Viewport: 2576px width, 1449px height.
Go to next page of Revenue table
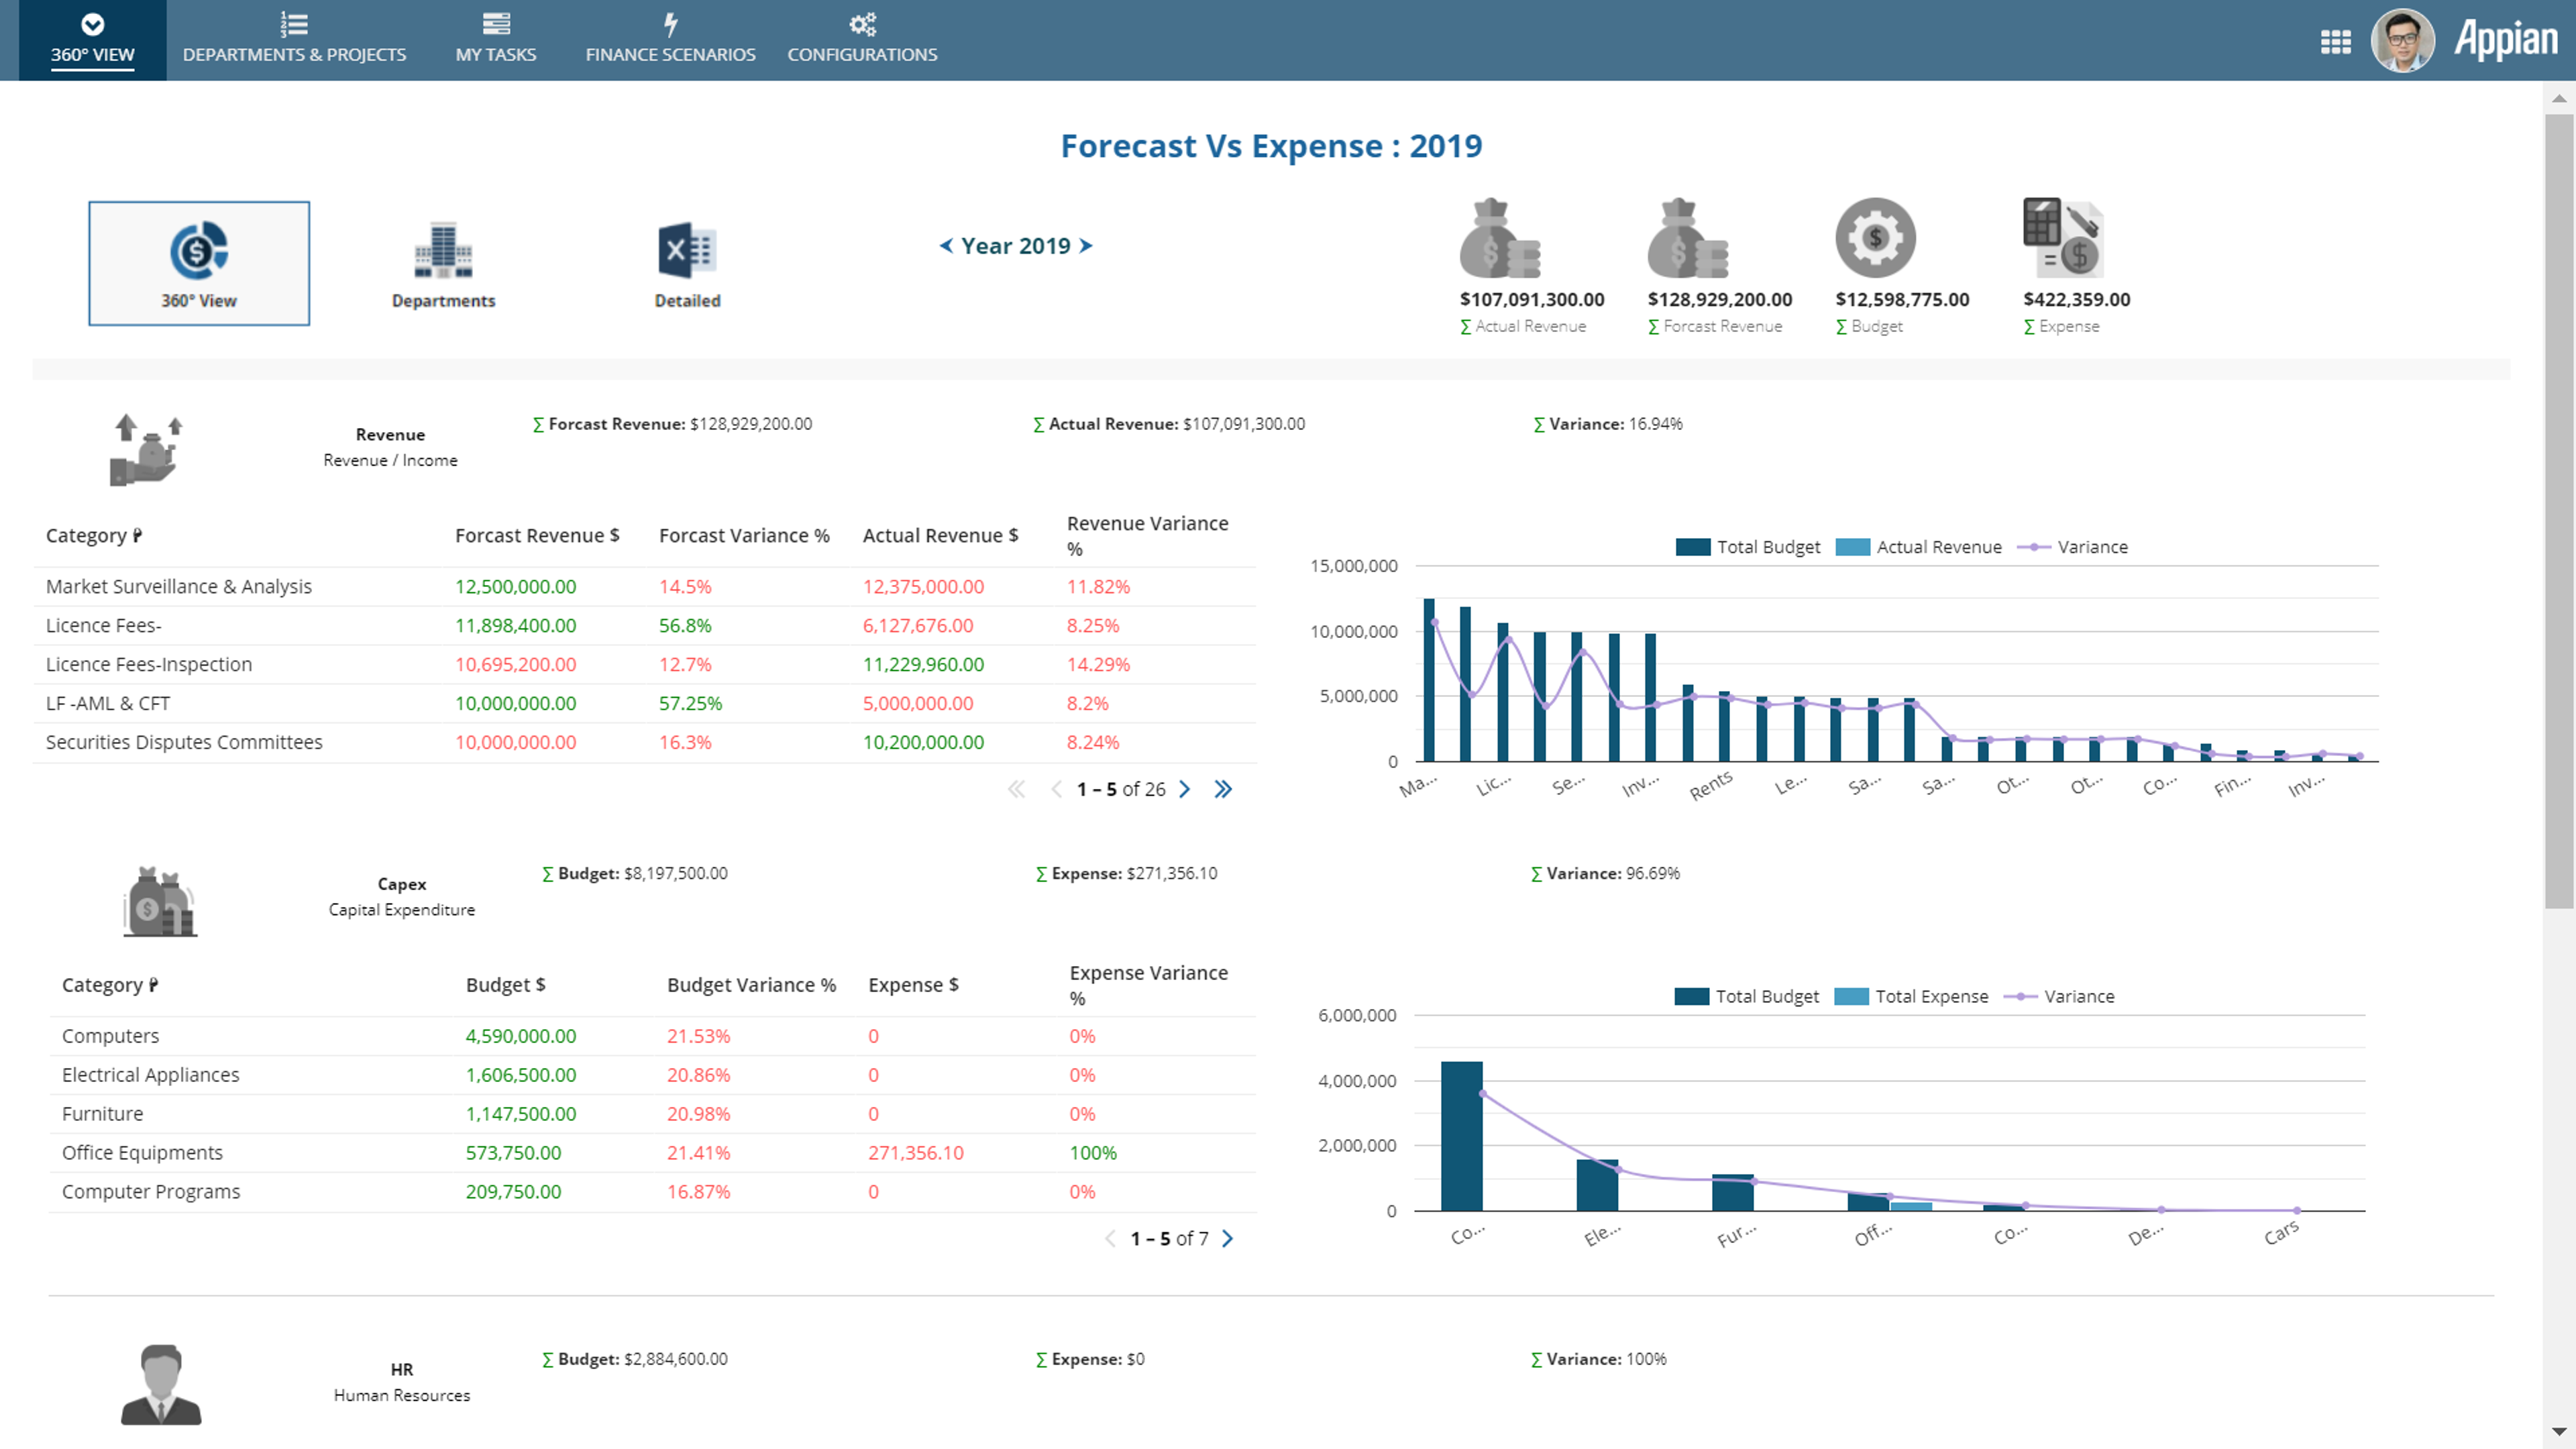[1185, 790]
